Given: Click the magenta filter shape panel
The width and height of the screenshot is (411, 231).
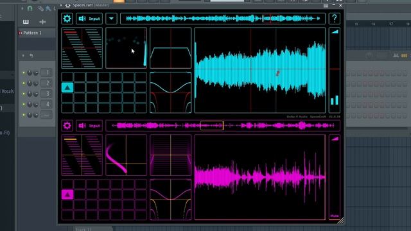Looking at the screenshot, I should (171, 155).
